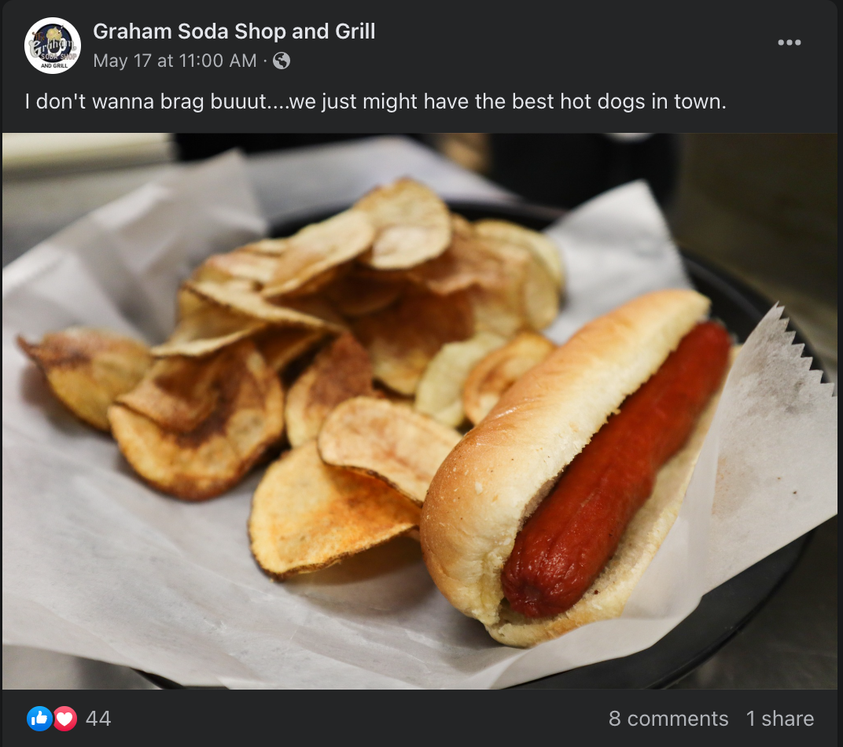Viewport: 843px width, 747px height.
Task: Open the three-dot post options menu
Action: 789,42
